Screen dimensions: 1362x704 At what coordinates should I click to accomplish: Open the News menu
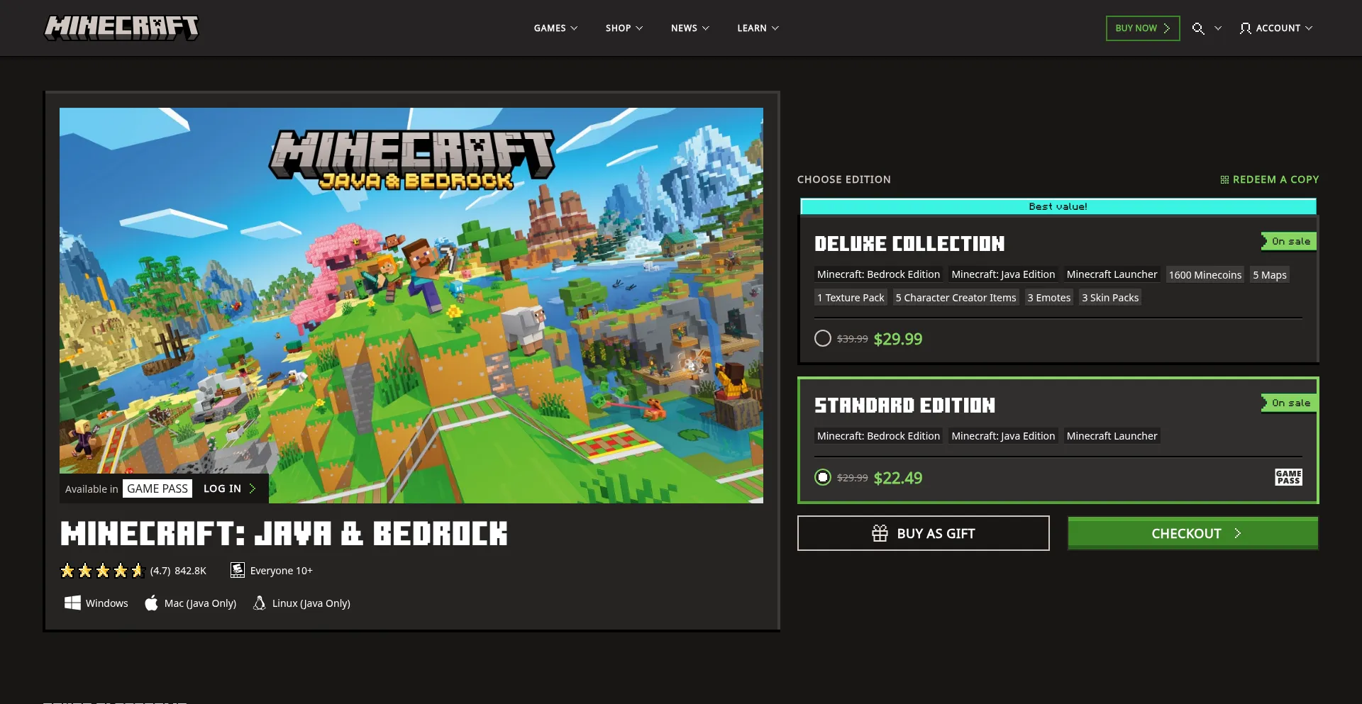pyautogui.click(x=690, y=28)
